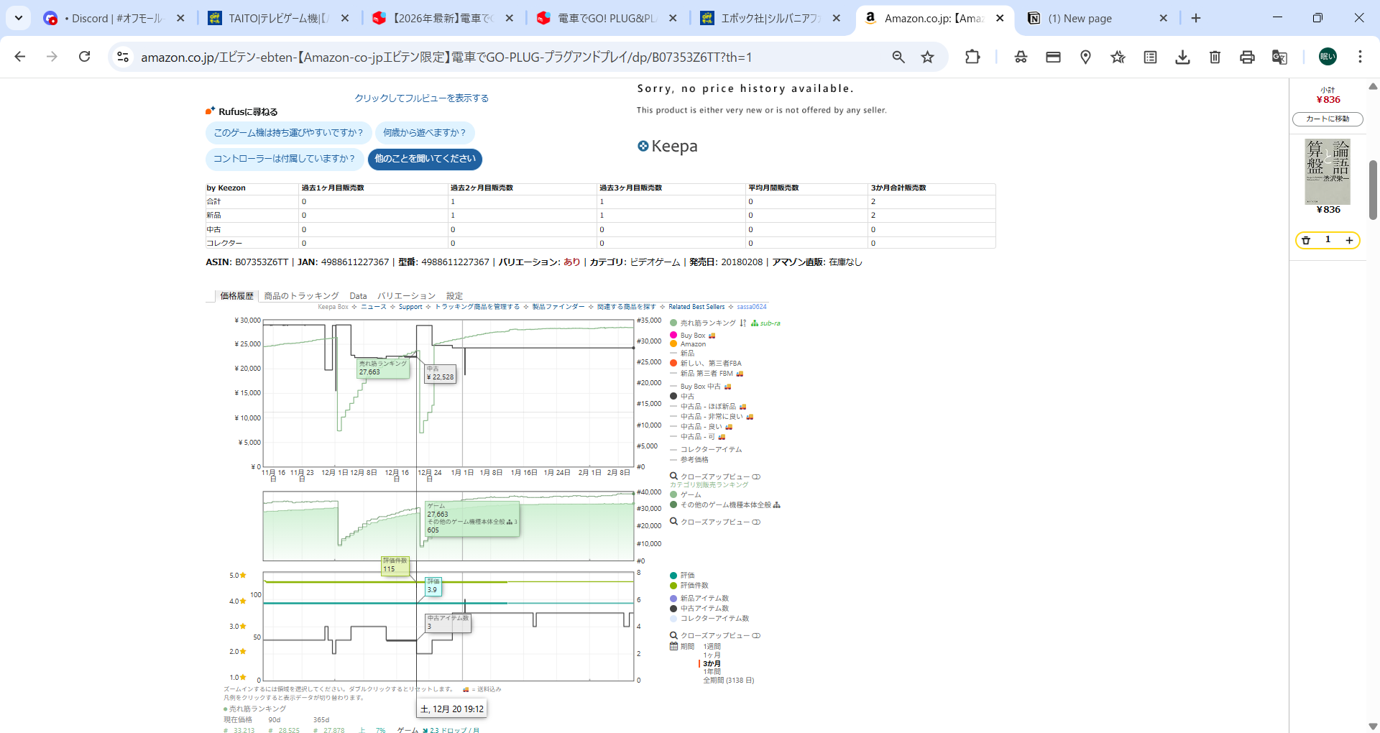Open the payment card toolbar icon
This screenshot has height=733, width=1380.
[x=1053, y=57]
